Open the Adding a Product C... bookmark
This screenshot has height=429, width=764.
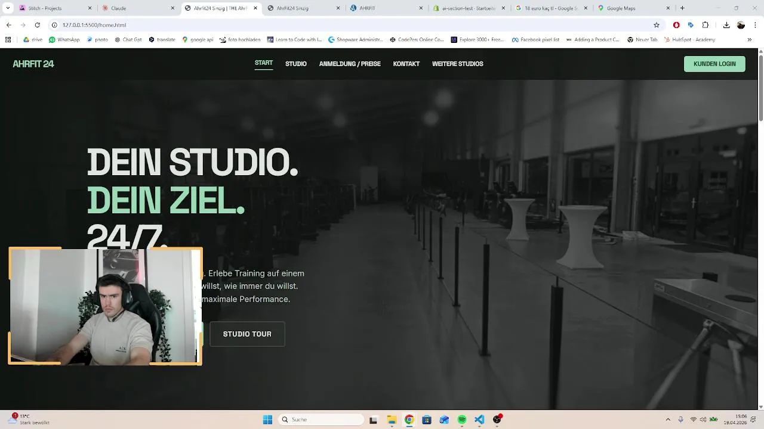[x=592, y=40]
